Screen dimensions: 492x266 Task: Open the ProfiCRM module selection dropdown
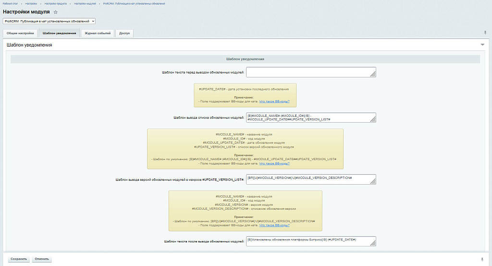(49, 21)
